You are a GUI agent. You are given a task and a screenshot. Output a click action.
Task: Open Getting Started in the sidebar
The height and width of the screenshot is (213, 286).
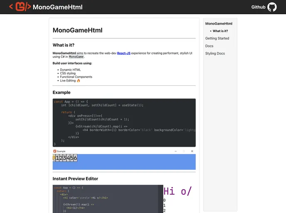(x=217, y=38)
